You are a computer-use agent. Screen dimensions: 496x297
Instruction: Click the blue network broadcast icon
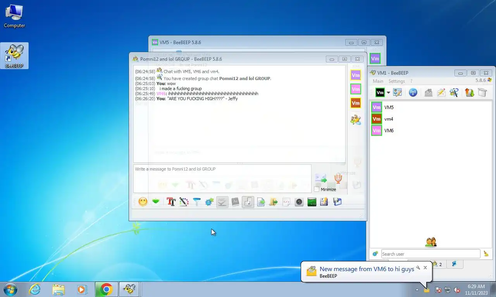click(413, 92)
